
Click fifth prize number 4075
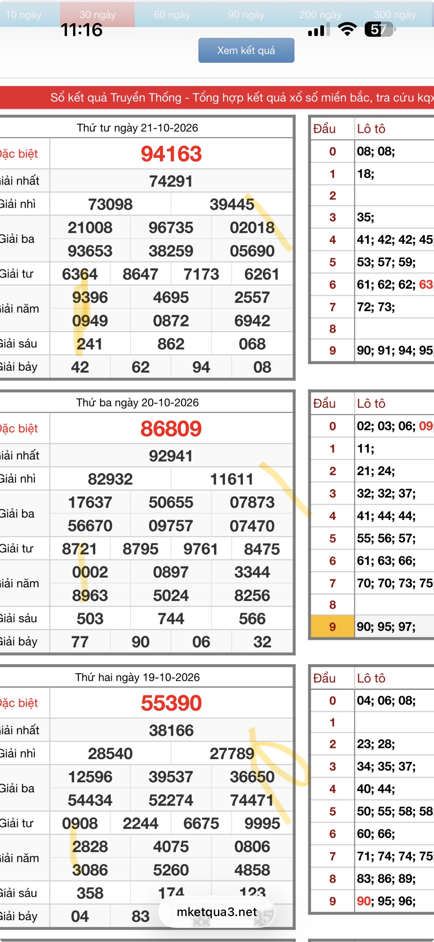(x=171, y=847)
